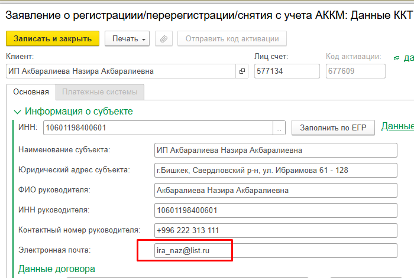Click Отправить код активации button

(x=232, y=39)
